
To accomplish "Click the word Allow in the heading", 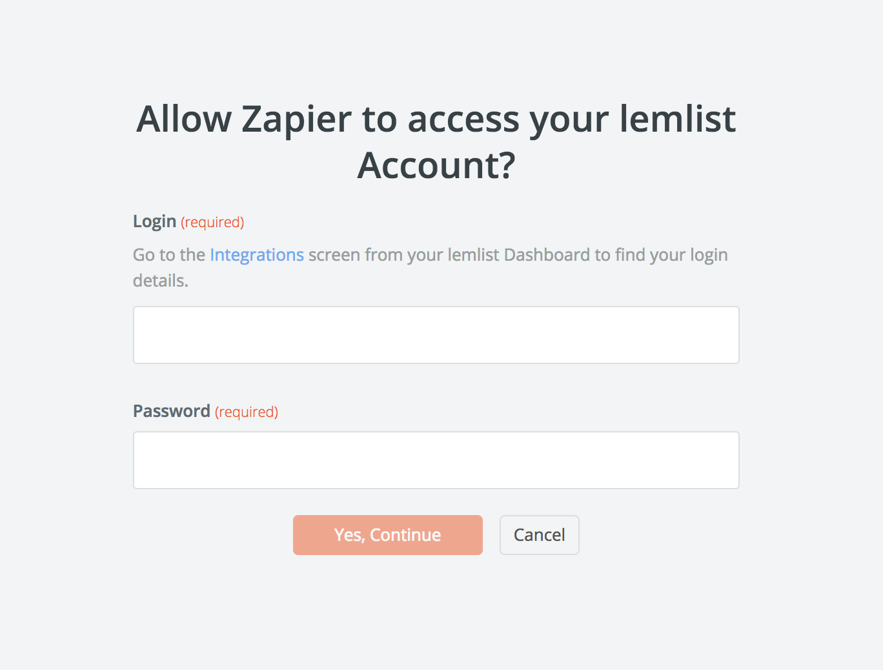I will (x=184, y=119).
